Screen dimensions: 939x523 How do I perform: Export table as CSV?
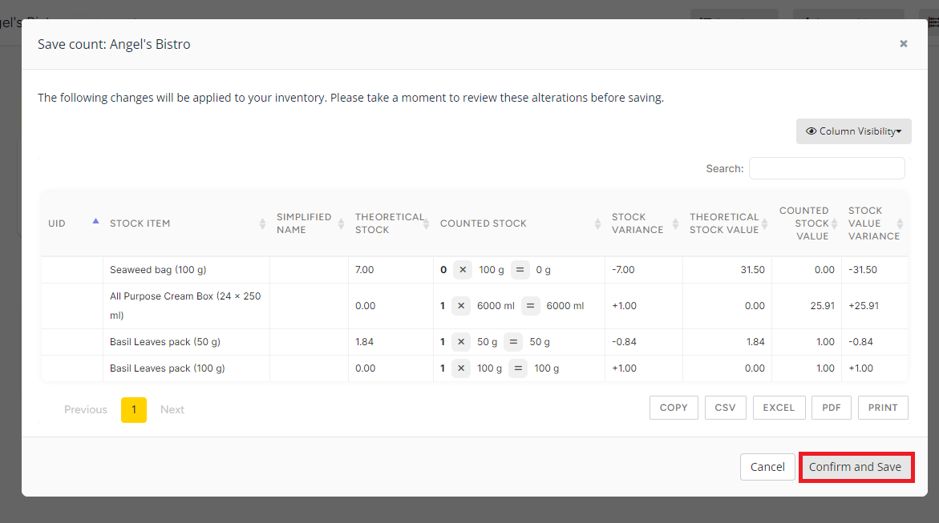(x=725, y=408)
